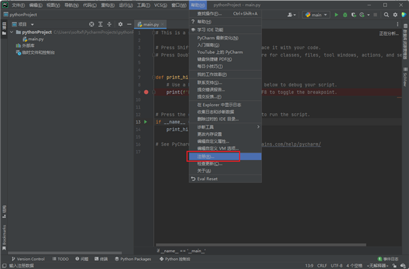Open the 文件(F) menu
The height and width of the screenshot is (269, 409).
point(18,5)
